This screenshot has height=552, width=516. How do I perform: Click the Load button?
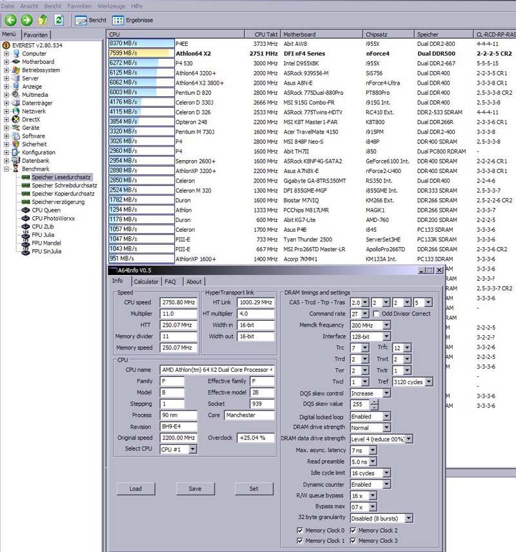(x=135, y=489)
